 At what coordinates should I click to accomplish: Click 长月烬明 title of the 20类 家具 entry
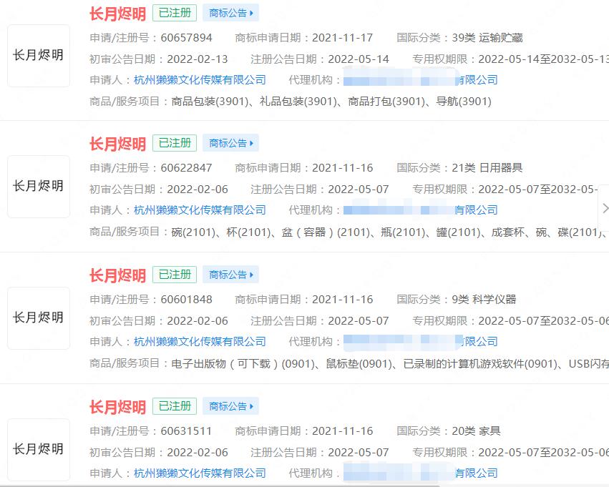coord(117,407)
